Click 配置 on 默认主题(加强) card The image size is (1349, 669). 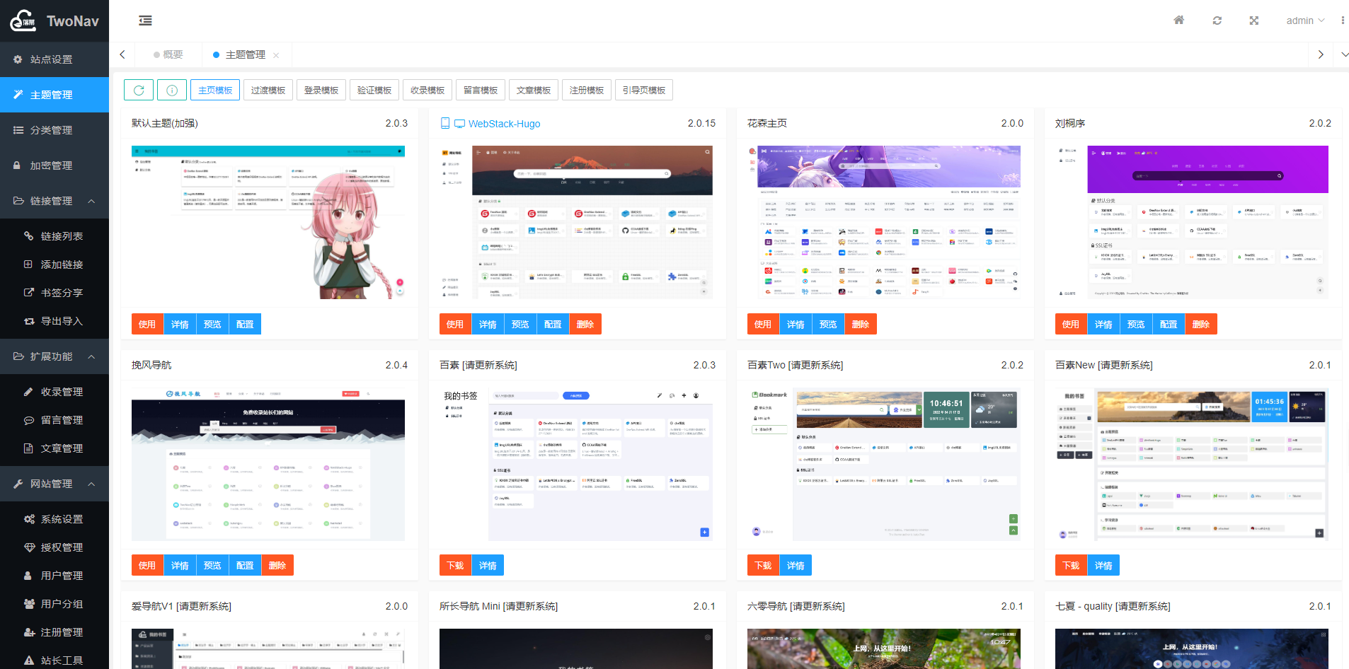click(245, 324)
